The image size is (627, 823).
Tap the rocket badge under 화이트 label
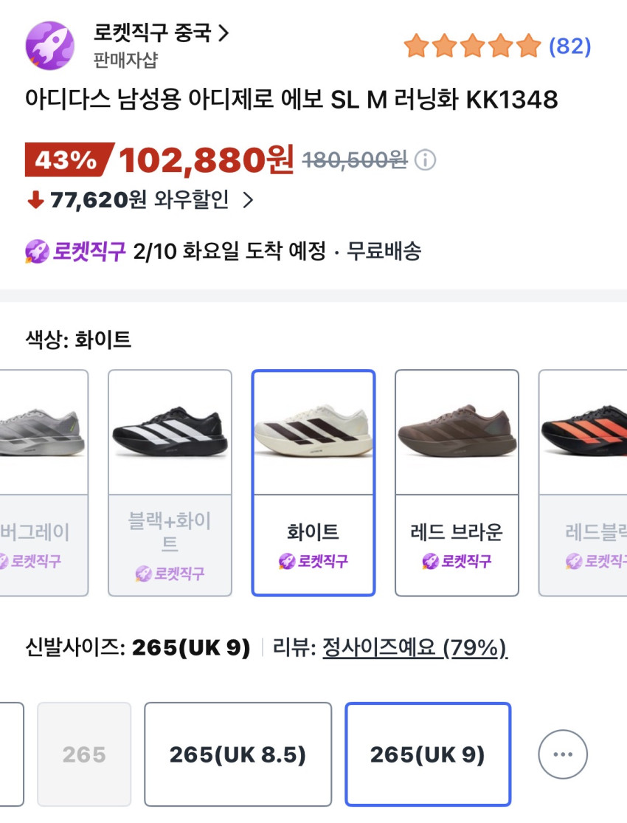point(313,562)
